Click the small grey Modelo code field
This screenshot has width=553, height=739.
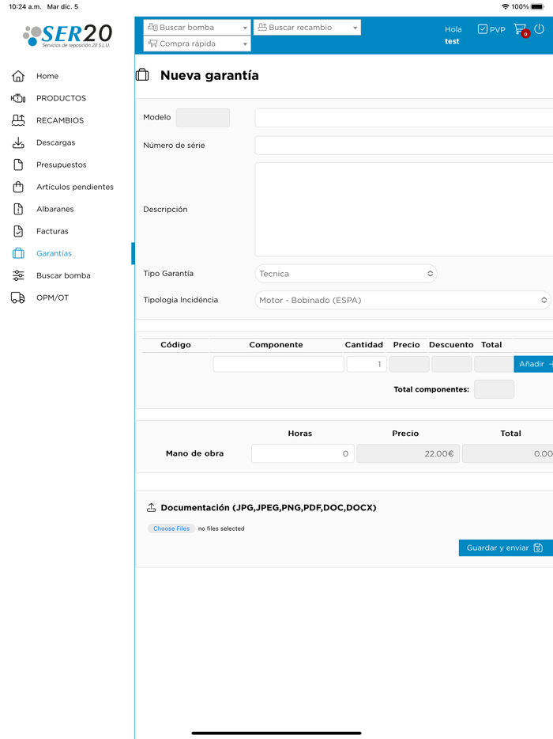(x=203, y=118)
